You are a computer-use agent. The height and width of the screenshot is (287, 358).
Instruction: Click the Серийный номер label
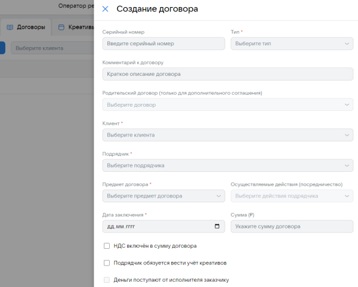click(x=124, y=32)
